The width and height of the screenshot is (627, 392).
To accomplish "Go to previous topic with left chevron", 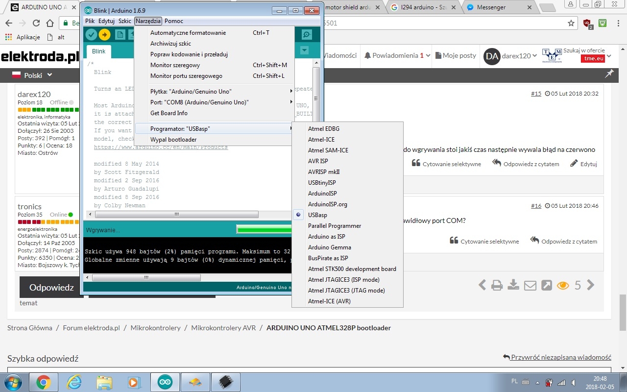I will coord(482,285).
